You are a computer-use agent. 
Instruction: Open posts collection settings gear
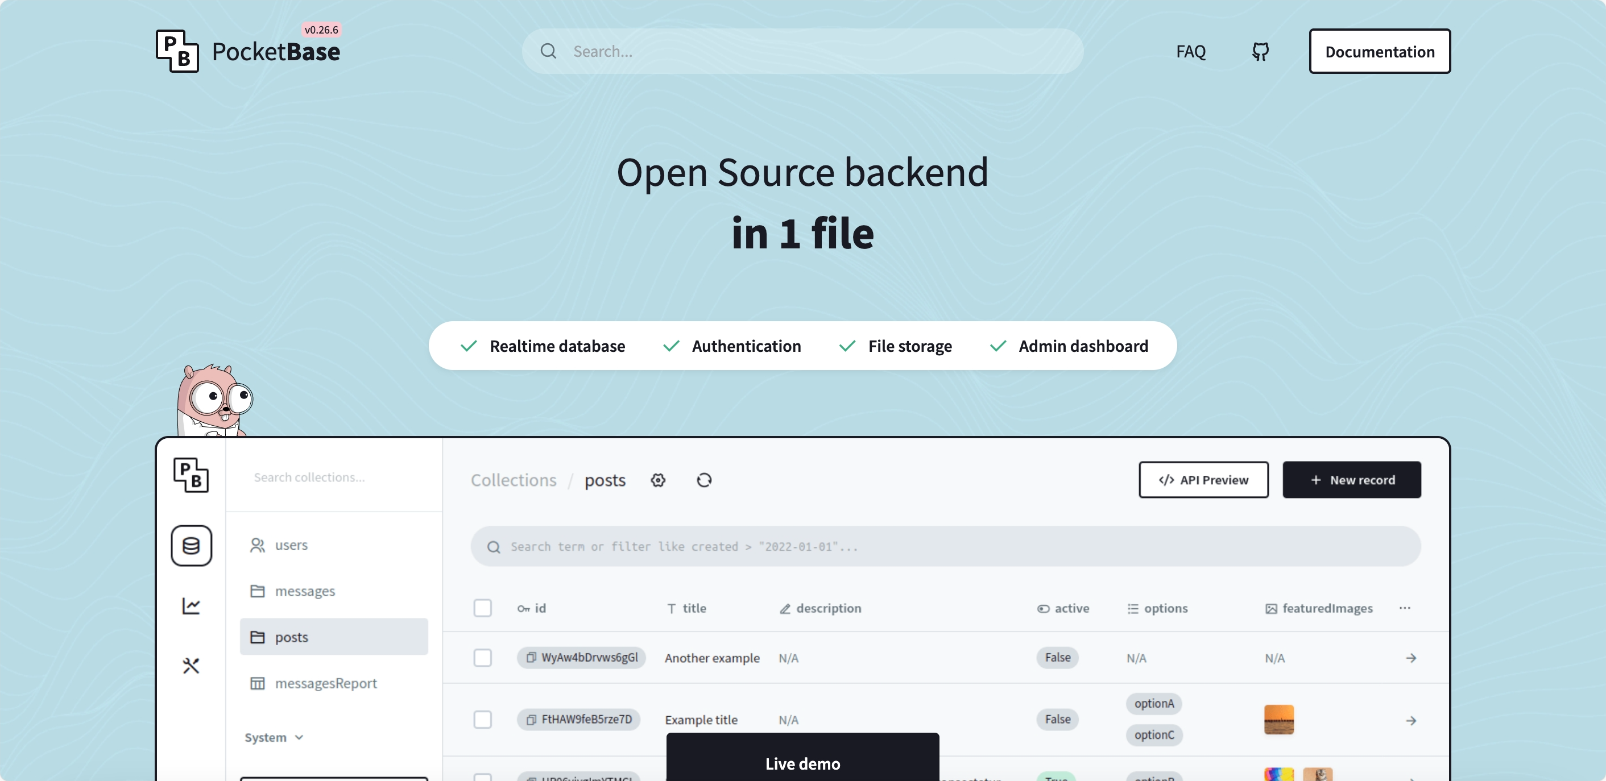point(658,480)
